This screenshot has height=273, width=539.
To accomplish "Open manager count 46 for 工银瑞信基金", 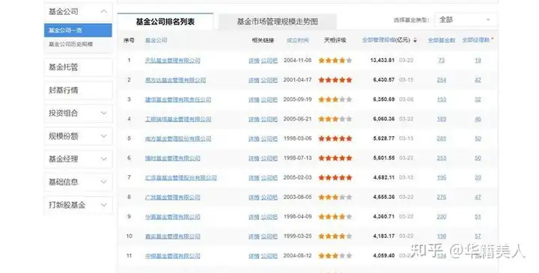I will coord(478,119).
